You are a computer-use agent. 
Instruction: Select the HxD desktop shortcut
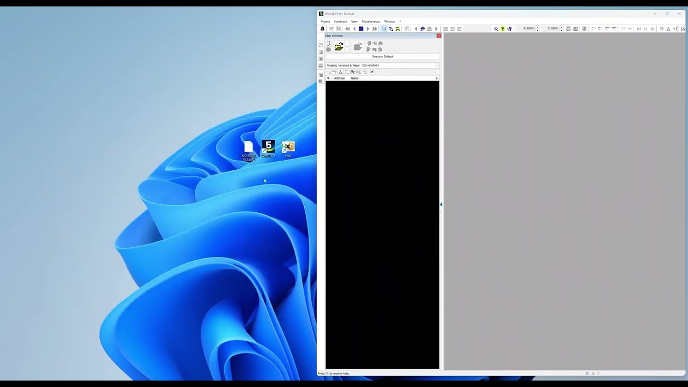click(288, 149)
